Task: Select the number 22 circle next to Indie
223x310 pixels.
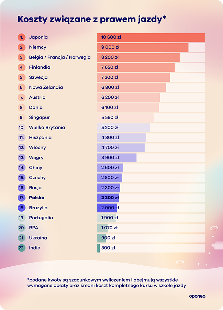Action: 22,248
